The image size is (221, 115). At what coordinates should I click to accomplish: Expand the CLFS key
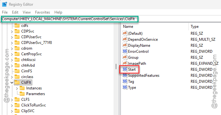12,100
